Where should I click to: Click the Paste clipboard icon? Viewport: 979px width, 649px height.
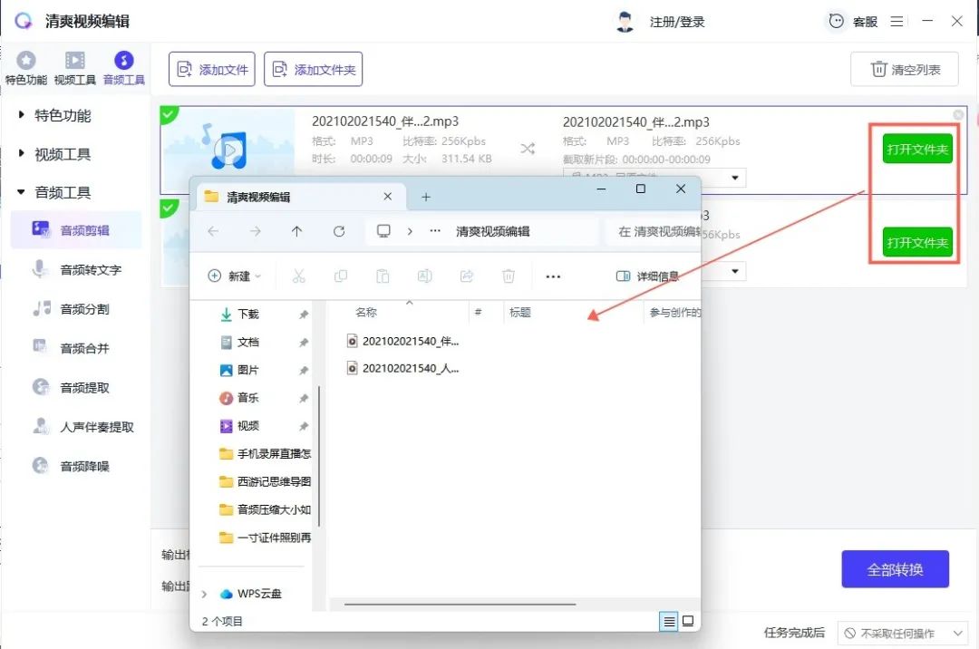tap(383, 276)
